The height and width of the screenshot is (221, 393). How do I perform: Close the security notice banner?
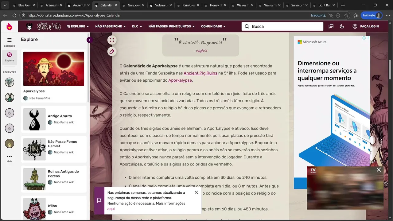(196, 192)
